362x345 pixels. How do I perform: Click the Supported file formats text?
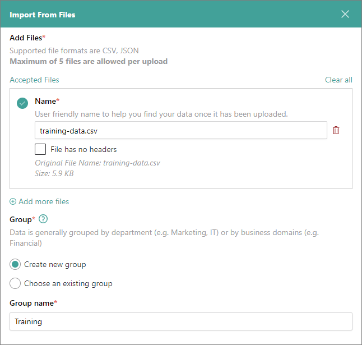pyautogui.click(x=74, y=51)
